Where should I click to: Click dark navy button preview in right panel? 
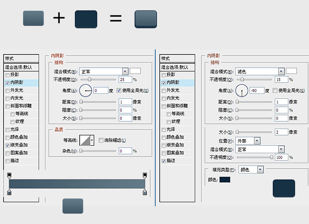click(284, 188)
